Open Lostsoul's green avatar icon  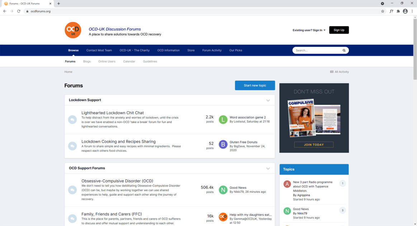click(x=223, y=119)
